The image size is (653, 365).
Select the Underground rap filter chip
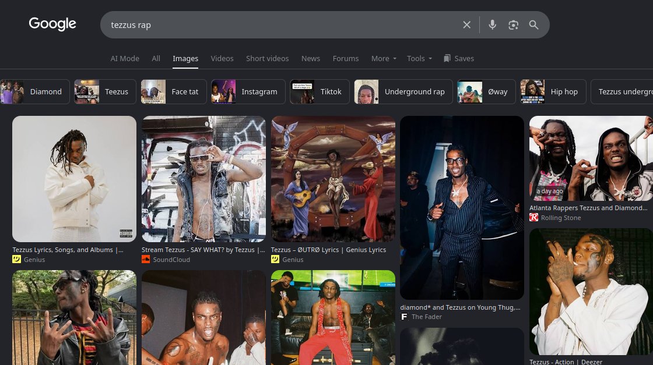tap(403, 91)
